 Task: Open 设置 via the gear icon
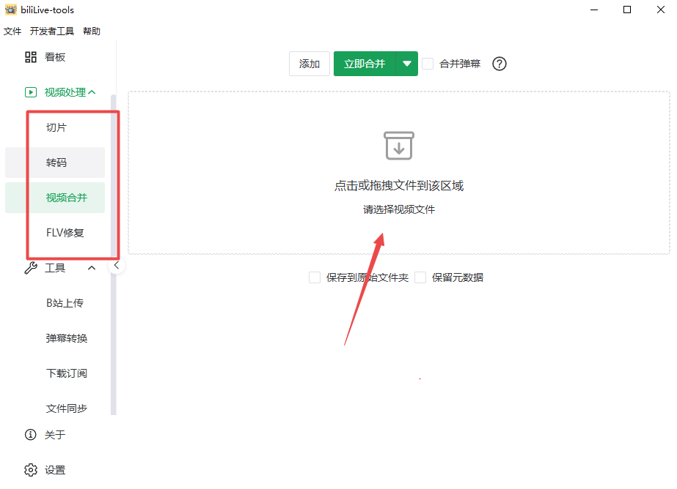click(31, 470)
